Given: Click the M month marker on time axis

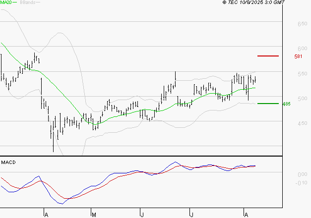Looking at the screenshot, I should [x=94, y=215].
